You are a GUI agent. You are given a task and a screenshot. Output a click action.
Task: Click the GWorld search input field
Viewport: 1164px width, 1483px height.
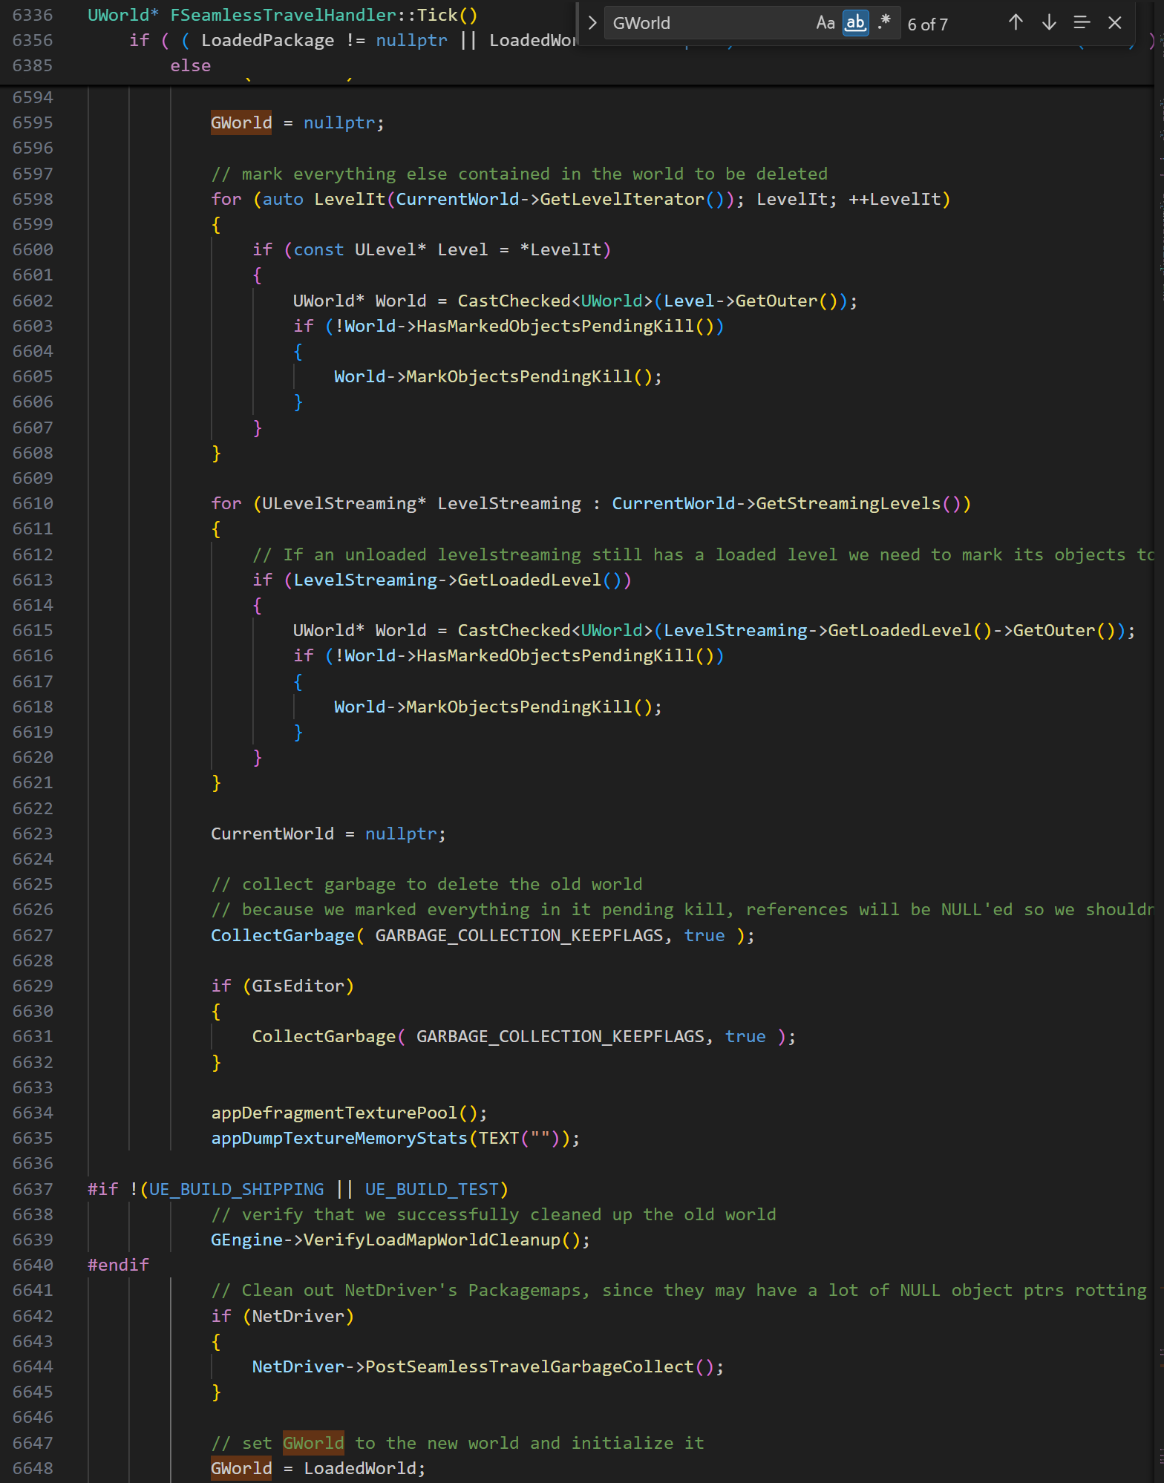pos(705,23)
